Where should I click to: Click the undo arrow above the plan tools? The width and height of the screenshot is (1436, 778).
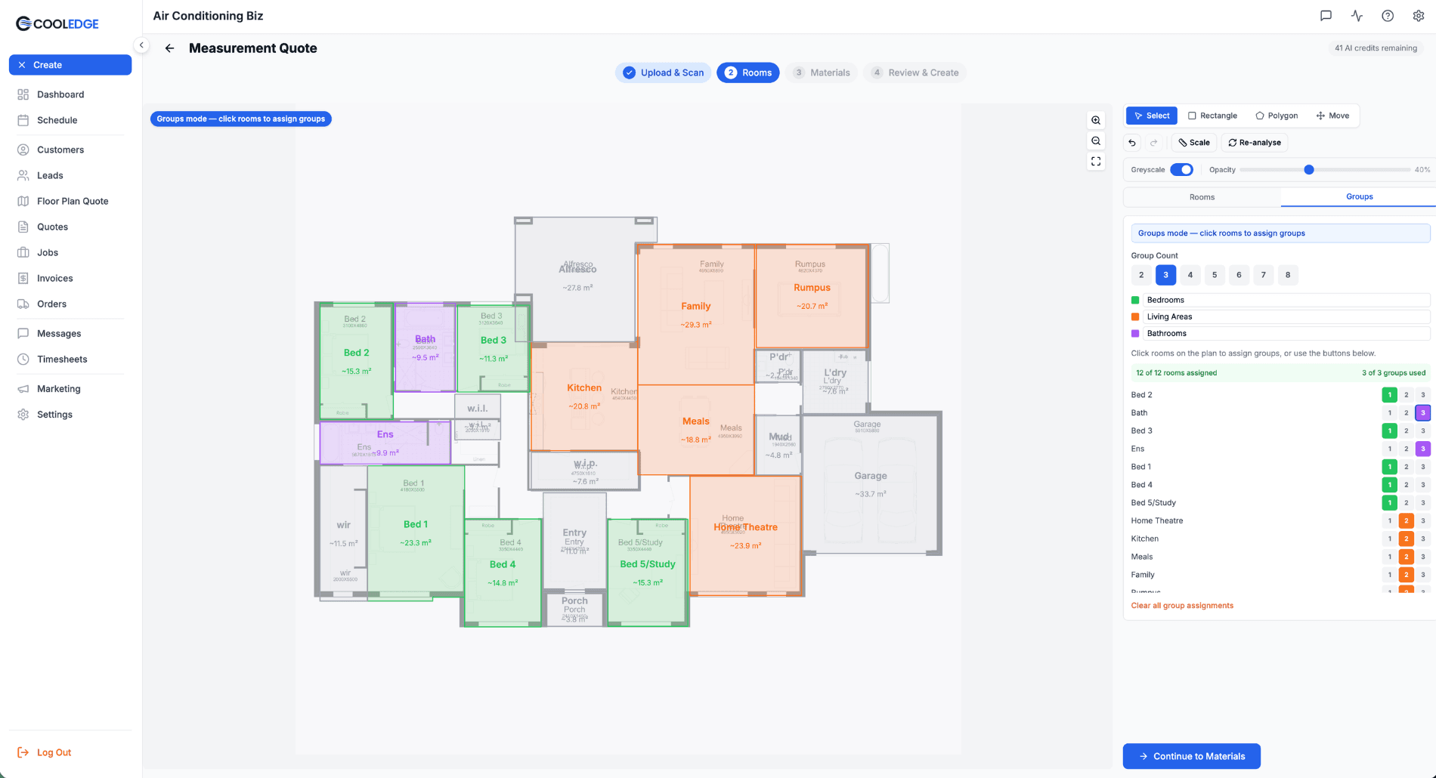[x=1131, y=142]
